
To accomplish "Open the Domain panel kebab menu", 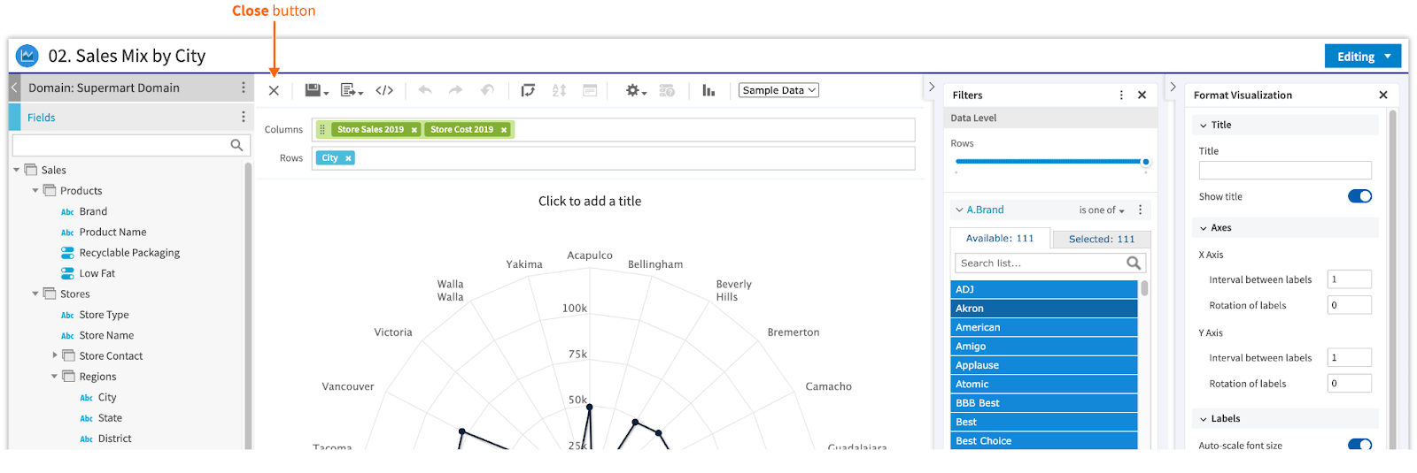I will pos(244,88).
